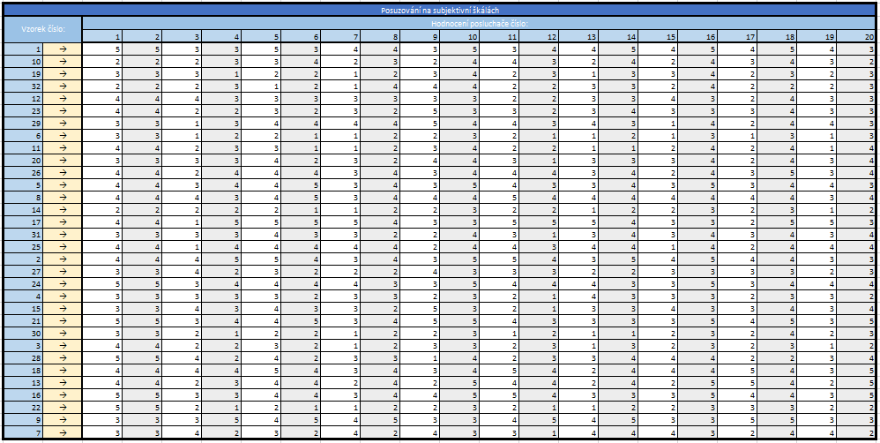Select the sample number 23 row label
Screen dimensions: 880x443
pyautogui.click(x=24, y=111)
